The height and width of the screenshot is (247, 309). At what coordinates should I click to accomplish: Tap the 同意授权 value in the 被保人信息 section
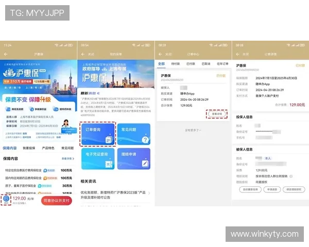(261, 182)
